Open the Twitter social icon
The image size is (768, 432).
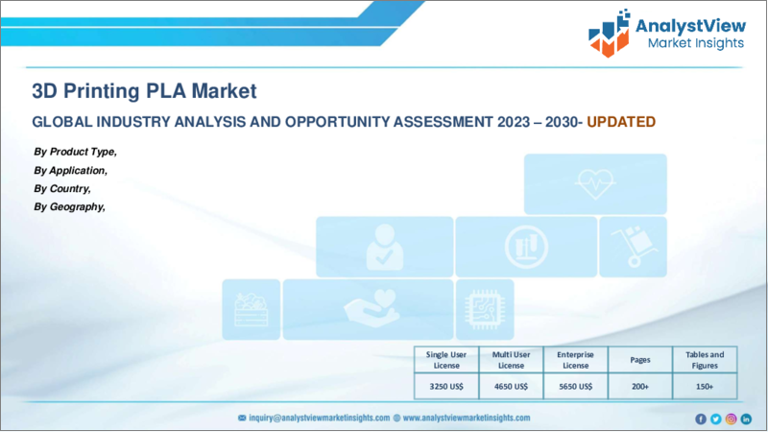click(715, 419)
